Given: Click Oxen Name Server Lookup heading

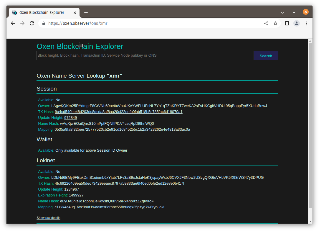Looking at the screenshot, I should click(x=80, y=76).
